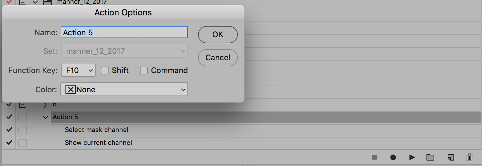This screenshot has height=166, width=482.
Task: Toggle dialog box for Action 5
Action: coord(22,117)
